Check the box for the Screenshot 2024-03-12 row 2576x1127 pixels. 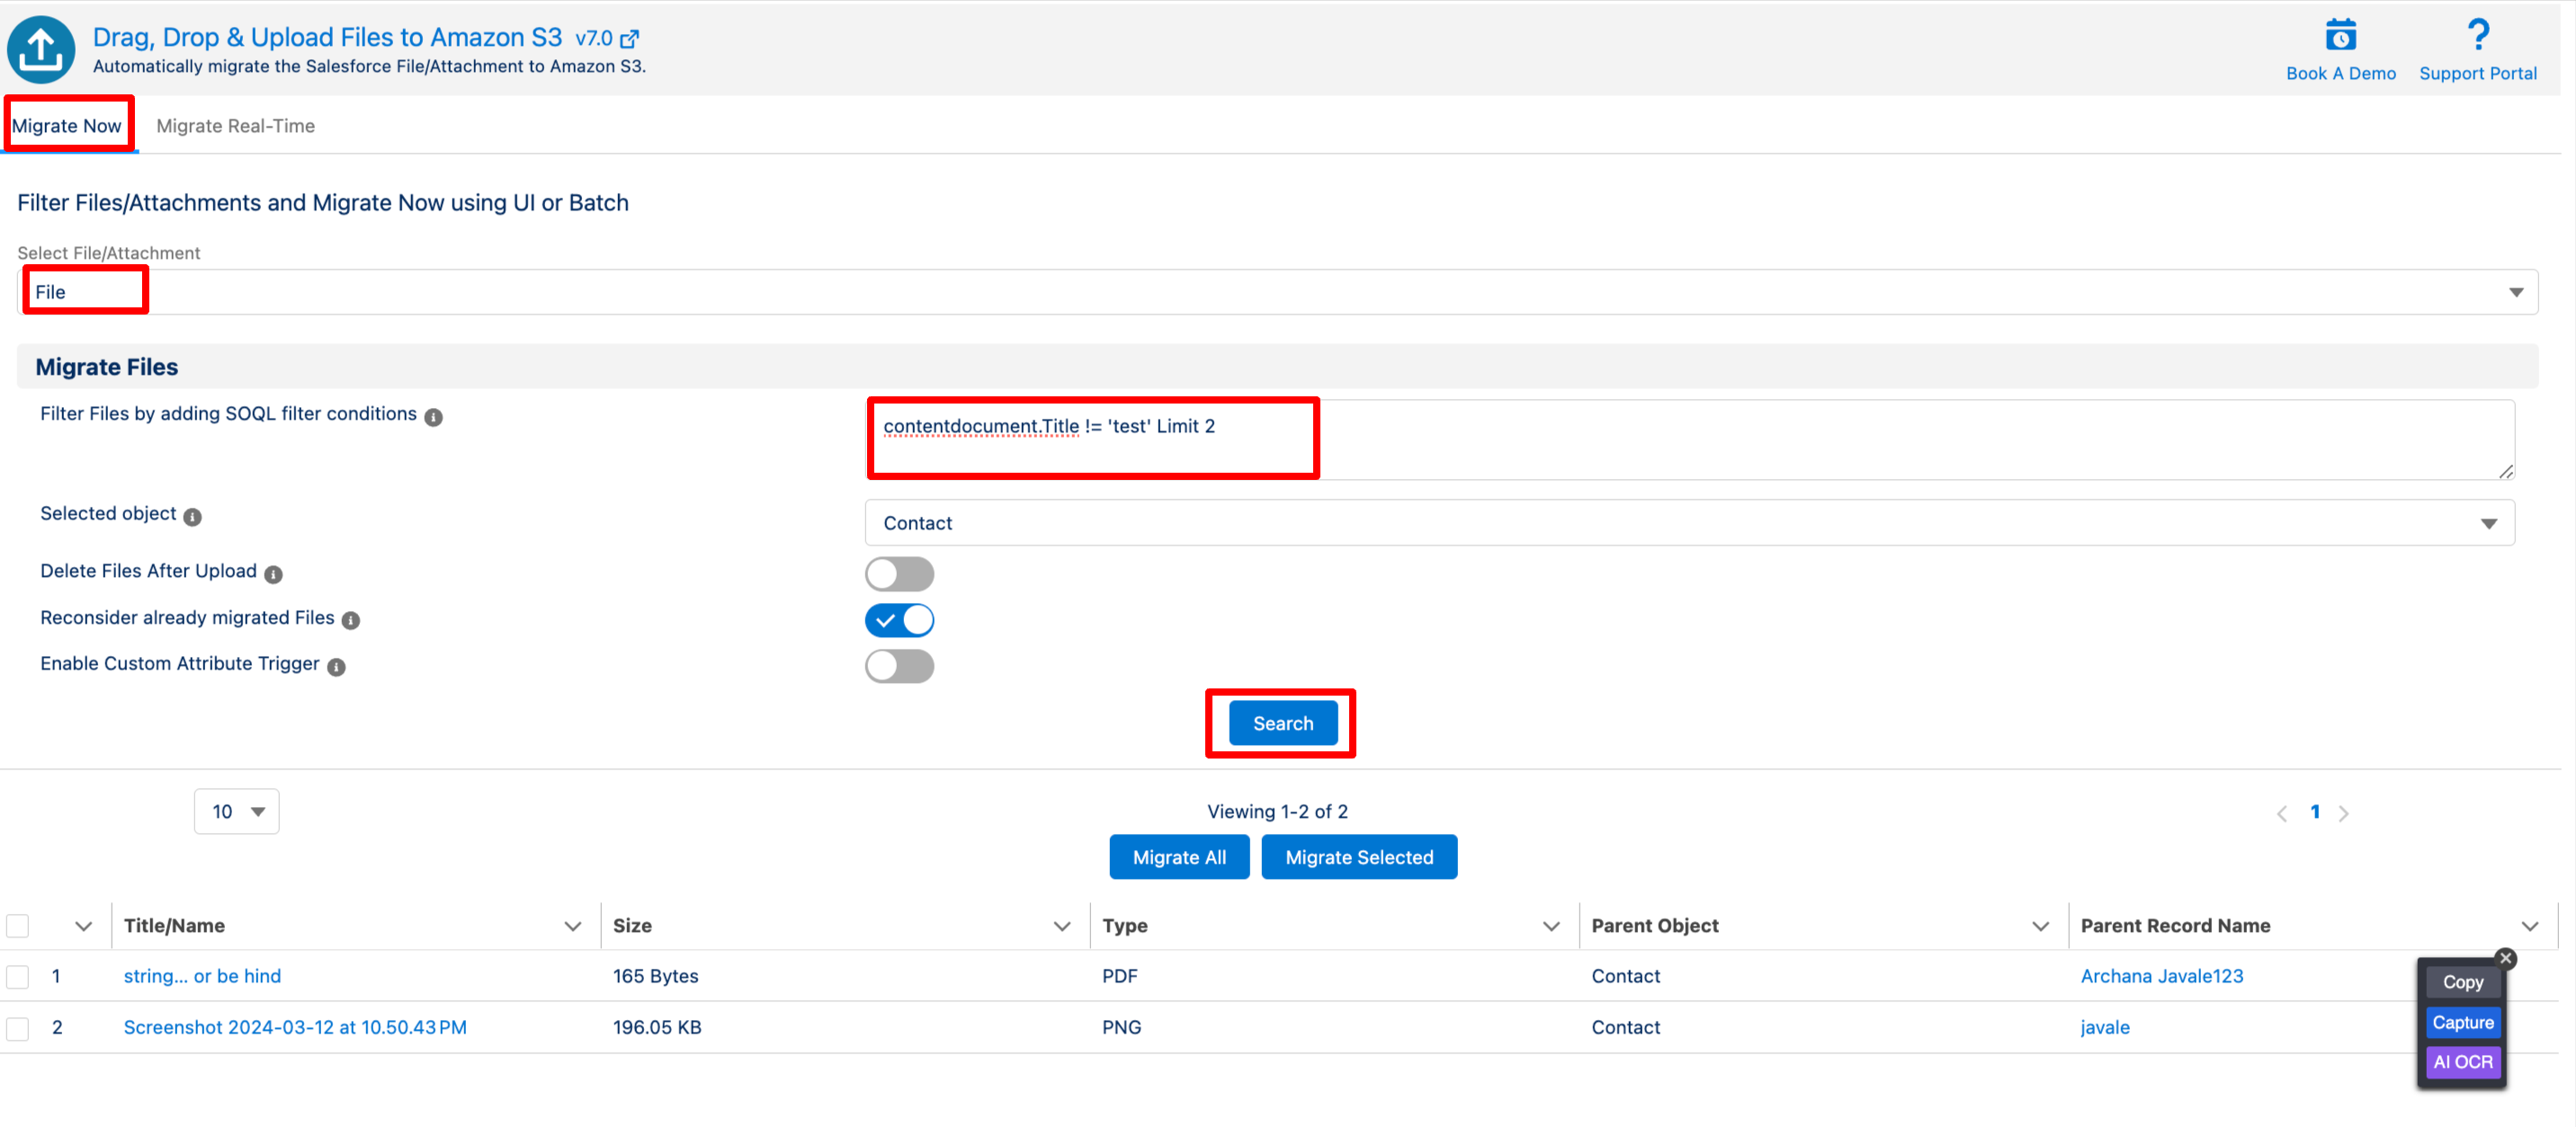(x=18, y=1027)
